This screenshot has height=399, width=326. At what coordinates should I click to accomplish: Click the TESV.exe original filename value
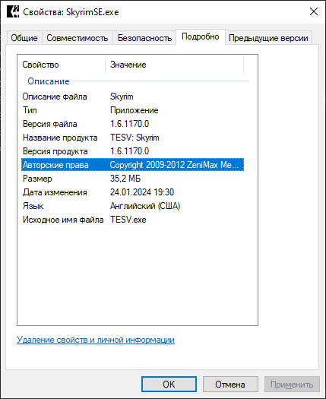click(x=128, y=220)
